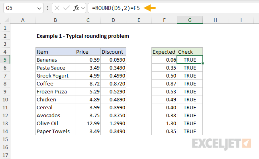The image size is (259, 159).
Task: Select column B header
Action: pyautogui.click(x=55, y=20)
